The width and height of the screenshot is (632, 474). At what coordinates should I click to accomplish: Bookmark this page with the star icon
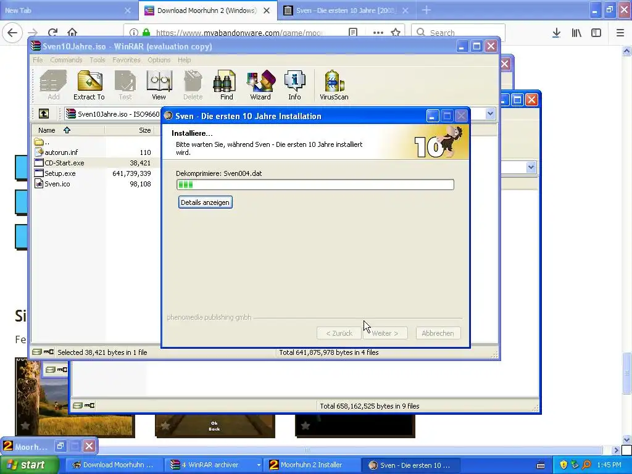click(396, 33)
